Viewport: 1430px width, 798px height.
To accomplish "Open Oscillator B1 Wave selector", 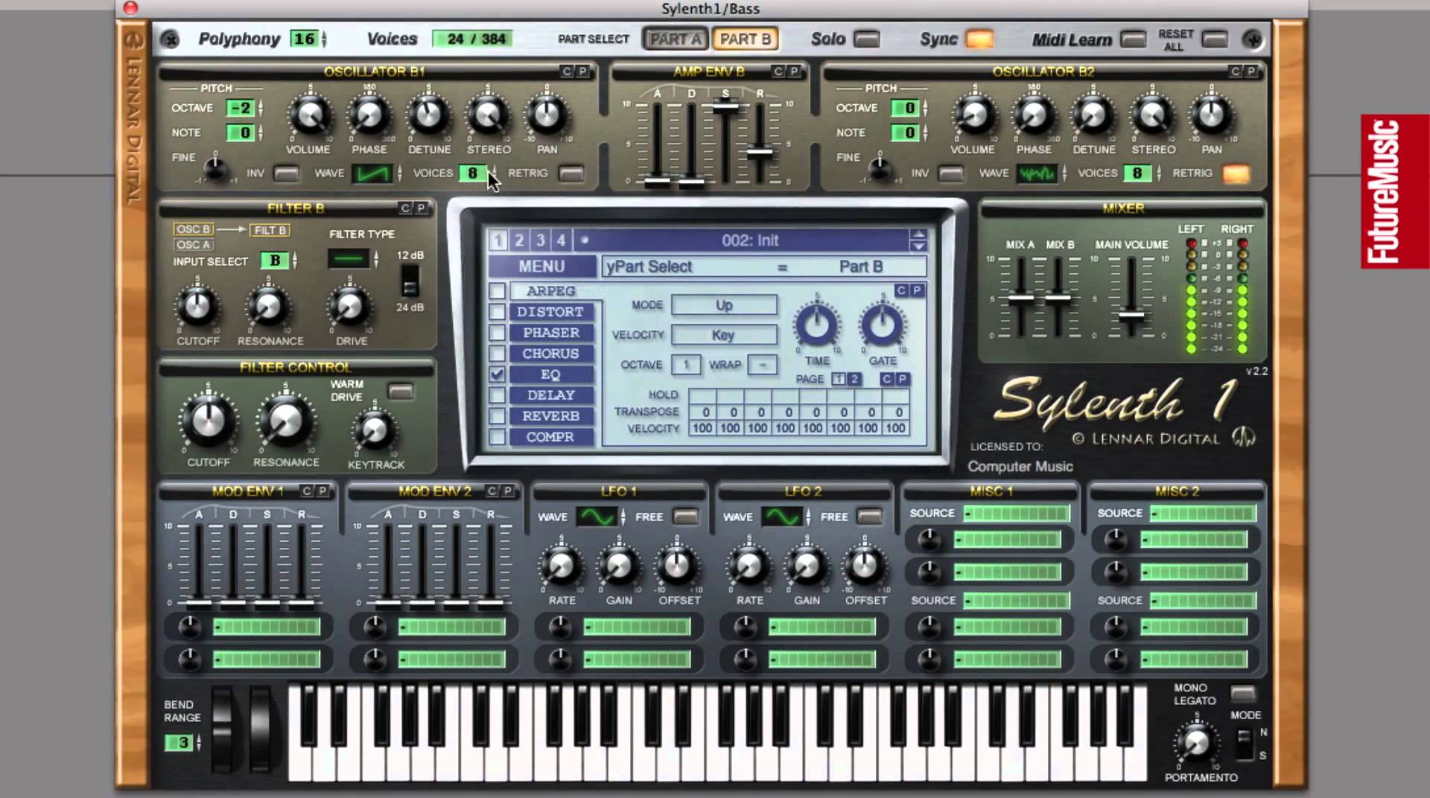I will tap(372, 173).
